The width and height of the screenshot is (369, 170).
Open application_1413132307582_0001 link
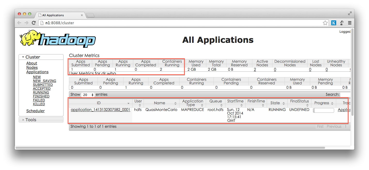pos(100,110)
